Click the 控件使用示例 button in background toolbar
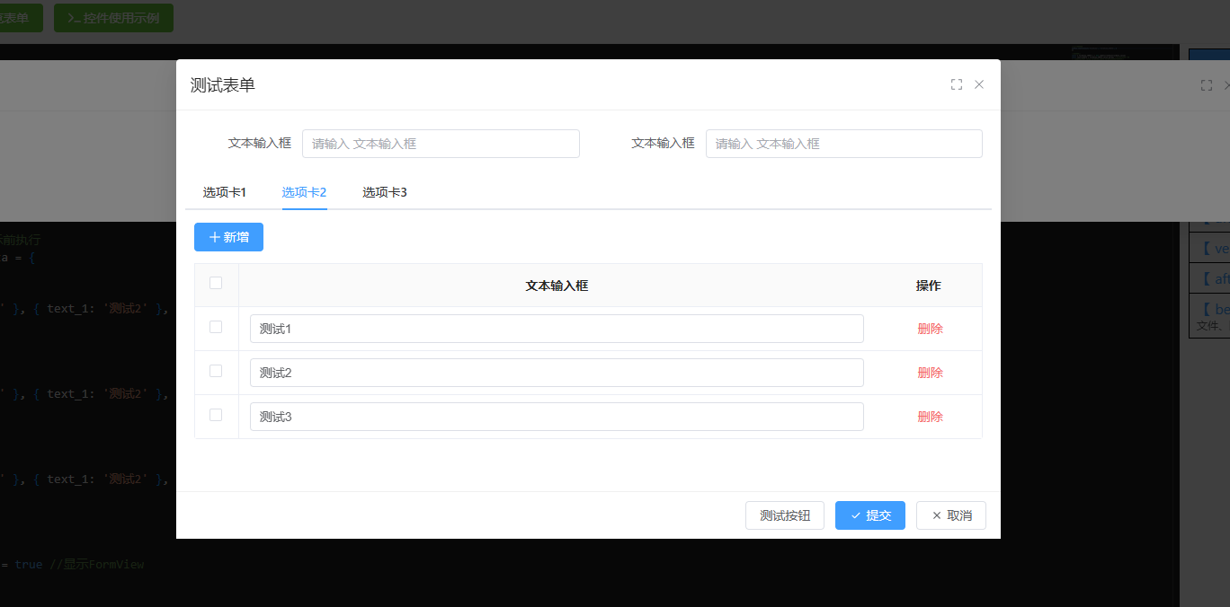1230x607 pixels. [113, 18]
